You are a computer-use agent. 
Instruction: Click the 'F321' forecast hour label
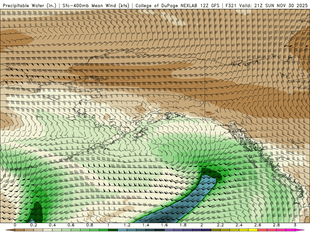coord(231,6)
